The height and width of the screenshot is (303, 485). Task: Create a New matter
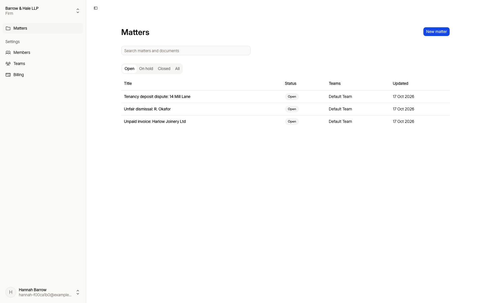pyautogui.click(x=437, y=32)
